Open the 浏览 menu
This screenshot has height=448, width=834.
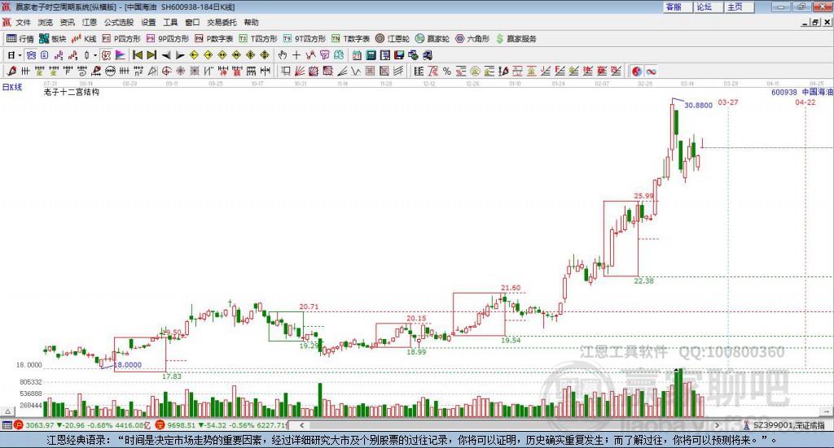click(x=46, y=22)
